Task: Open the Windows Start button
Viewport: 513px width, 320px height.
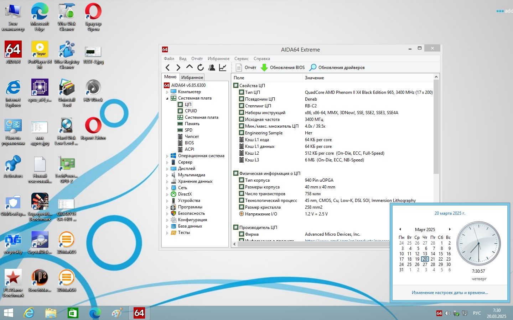Action: click(8, 313)
